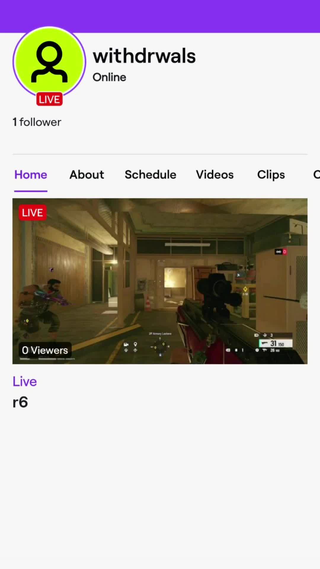Image resolution: width=320 pixels, height=569 pixels.
Task: Open the Schedule tab
Action: click(151, 175)
